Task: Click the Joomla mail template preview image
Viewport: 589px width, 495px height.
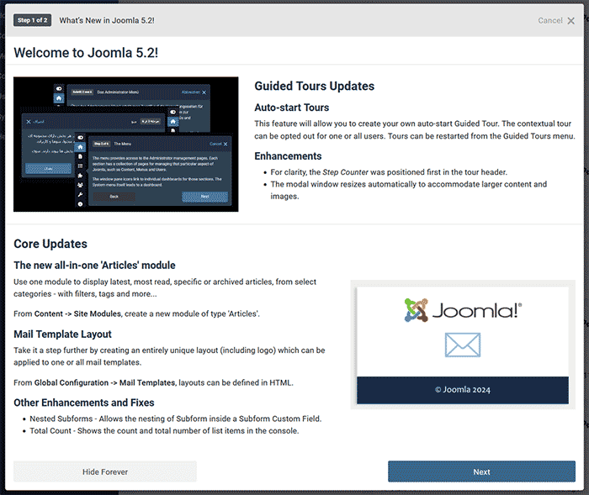Action: 463,345
